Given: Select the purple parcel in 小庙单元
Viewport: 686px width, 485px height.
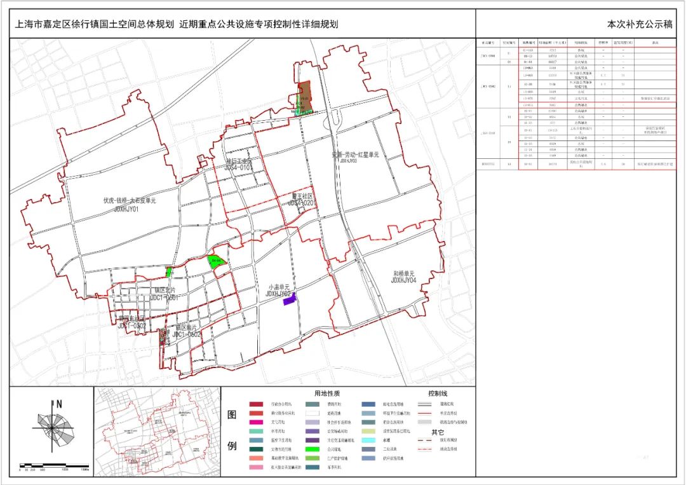Looking at the screenshot, I should 290,299.
